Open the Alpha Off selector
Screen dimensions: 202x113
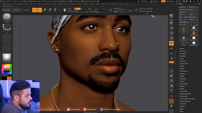click(7, 38)
